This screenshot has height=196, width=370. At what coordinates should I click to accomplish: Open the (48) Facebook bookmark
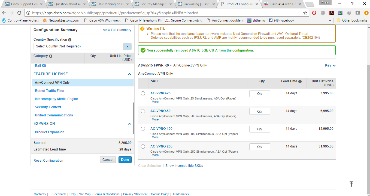(x=281, y=20)
